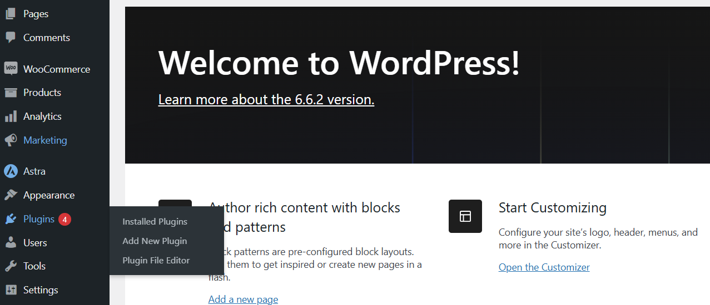Click Learn more about the 6.6.2 version
The width and height of the screenshot is (710, 305).
click(x=266, y=100)
